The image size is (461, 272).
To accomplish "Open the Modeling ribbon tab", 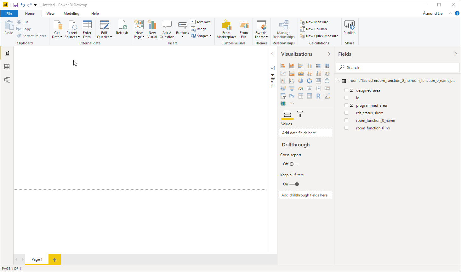I will pyautogui.click(x=71, y=14).
